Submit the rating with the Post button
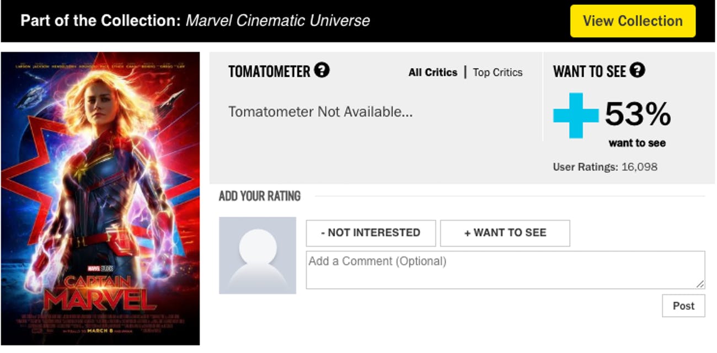Screen dimensions: 717x353 [683, 306]
